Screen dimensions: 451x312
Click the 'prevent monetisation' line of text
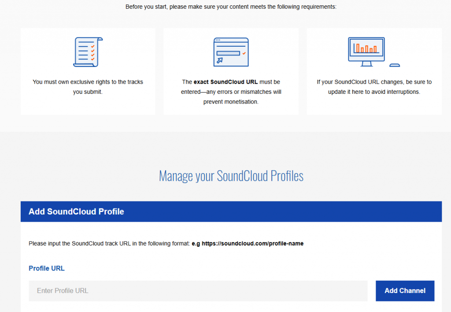click(x=231, y=102)
